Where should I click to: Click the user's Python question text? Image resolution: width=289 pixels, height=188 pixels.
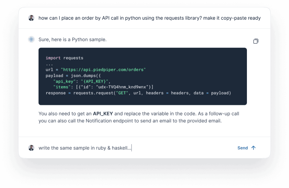click(x=149, y=18)
